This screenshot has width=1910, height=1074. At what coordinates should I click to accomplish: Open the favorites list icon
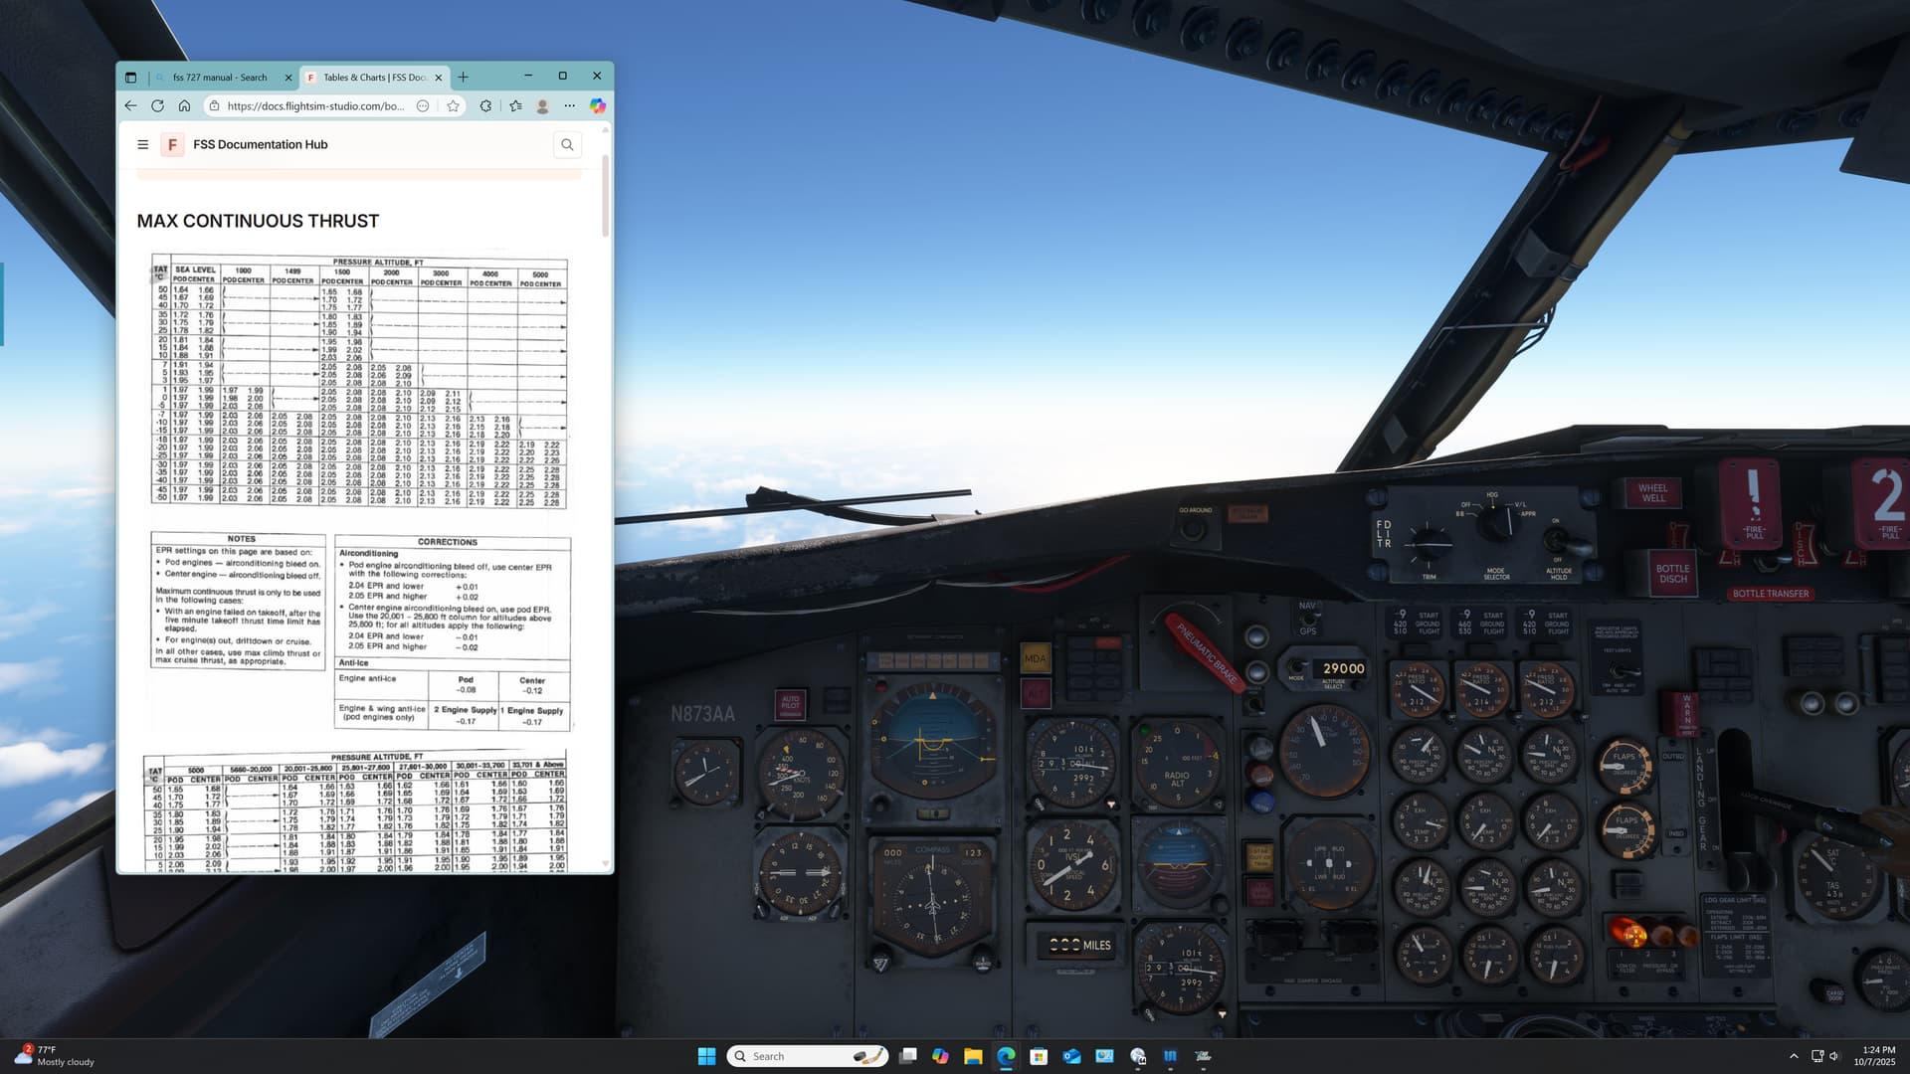click(515, 105)
